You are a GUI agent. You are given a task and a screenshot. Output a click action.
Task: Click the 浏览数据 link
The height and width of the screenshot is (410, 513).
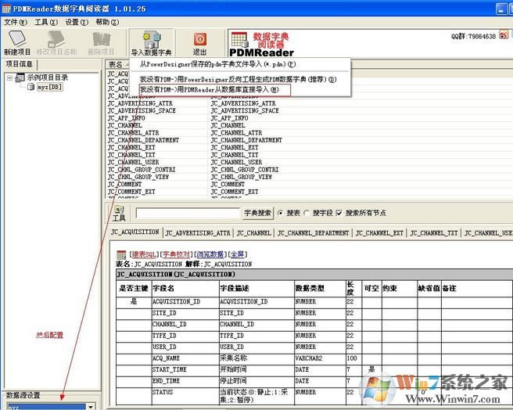[x=210, y=254]
